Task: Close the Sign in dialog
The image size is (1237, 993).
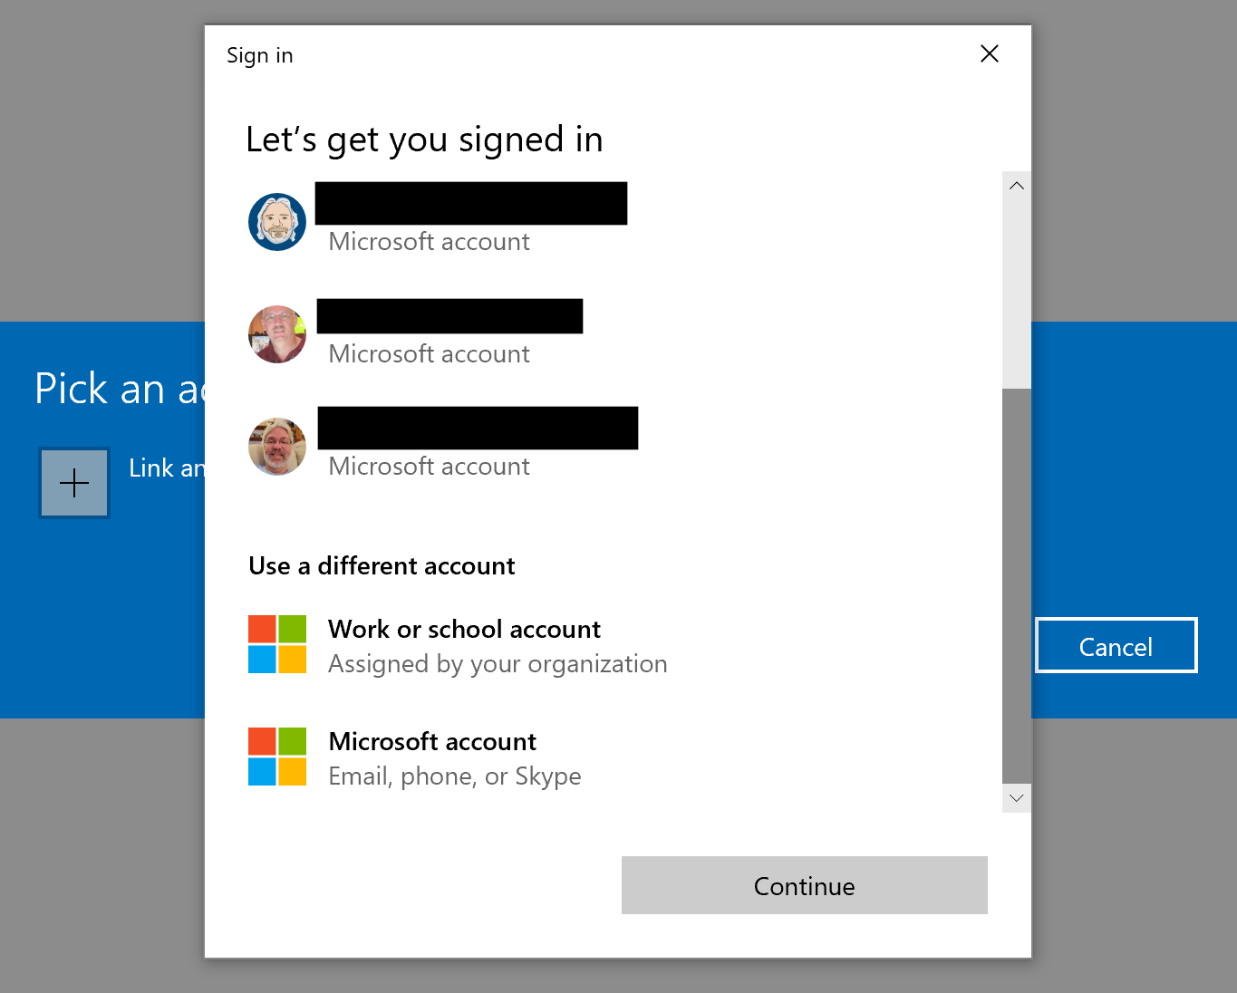Action: point(990,54)
